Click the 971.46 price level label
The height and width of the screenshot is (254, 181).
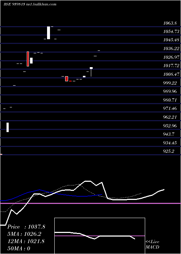click(170, 108)
